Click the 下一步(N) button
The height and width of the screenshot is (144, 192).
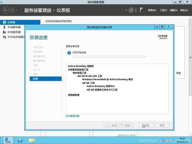pos(126,125)
